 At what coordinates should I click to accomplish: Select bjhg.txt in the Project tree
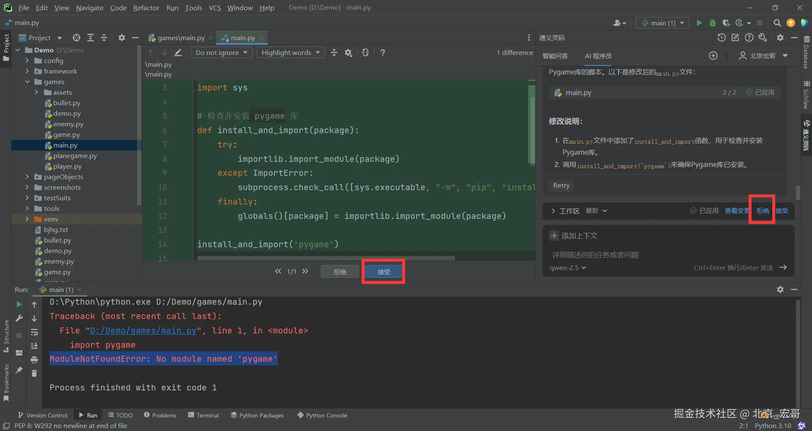pyautogui.click(x=56, y=229)
